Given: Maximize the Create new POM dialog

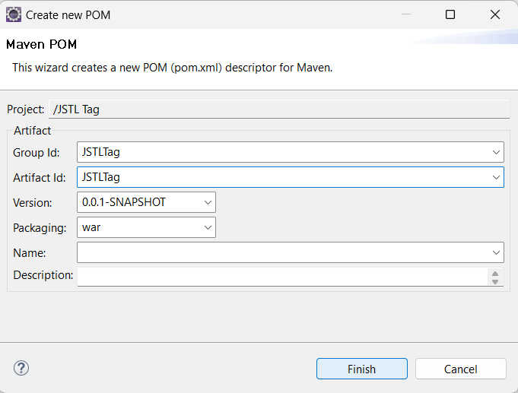Looking at the screenshot, I should (450, 14).
